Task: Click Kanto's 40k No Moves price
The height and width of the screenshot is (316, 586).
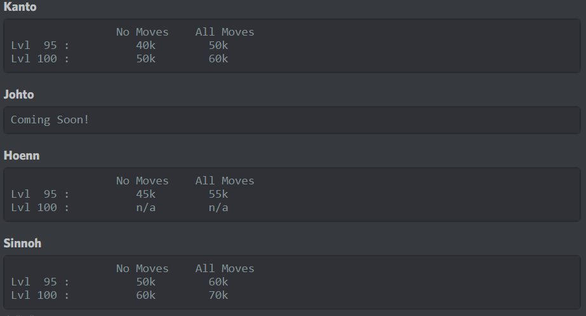Action: click(x=145, y=45)
